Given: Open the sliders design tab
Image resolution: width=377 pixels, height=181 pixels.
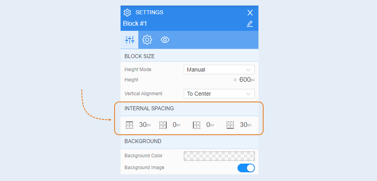Looking at the screenshot, I should pyautogui.click(x=130, y=40).
